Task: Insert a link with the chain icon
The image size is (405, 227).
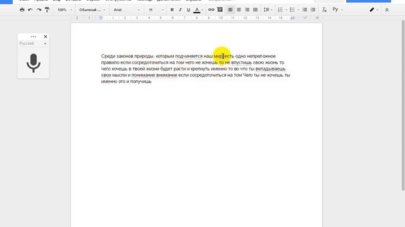Action: click(x=211, y=10)
